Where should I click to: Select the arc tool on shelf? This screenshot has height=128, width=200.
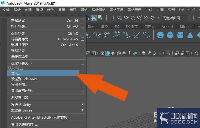point(107,35)
